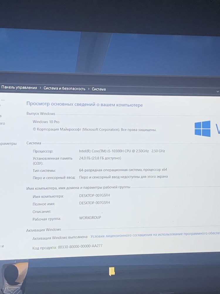This screenshot has height=294, width=220.
Task: Click Активация Windows выполнена status
Action: click(60, 238)
